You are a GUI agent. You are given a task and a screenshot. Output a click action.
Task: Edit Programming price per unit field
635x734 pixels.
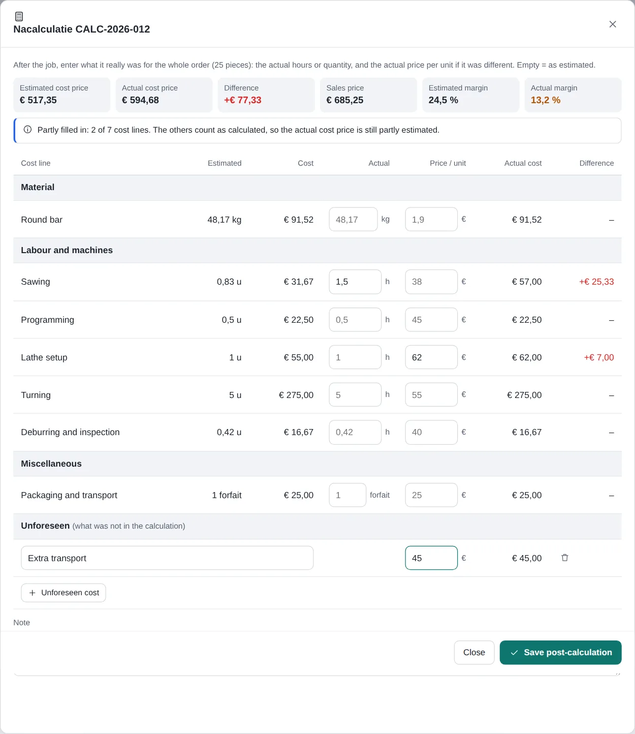point(431,320)
